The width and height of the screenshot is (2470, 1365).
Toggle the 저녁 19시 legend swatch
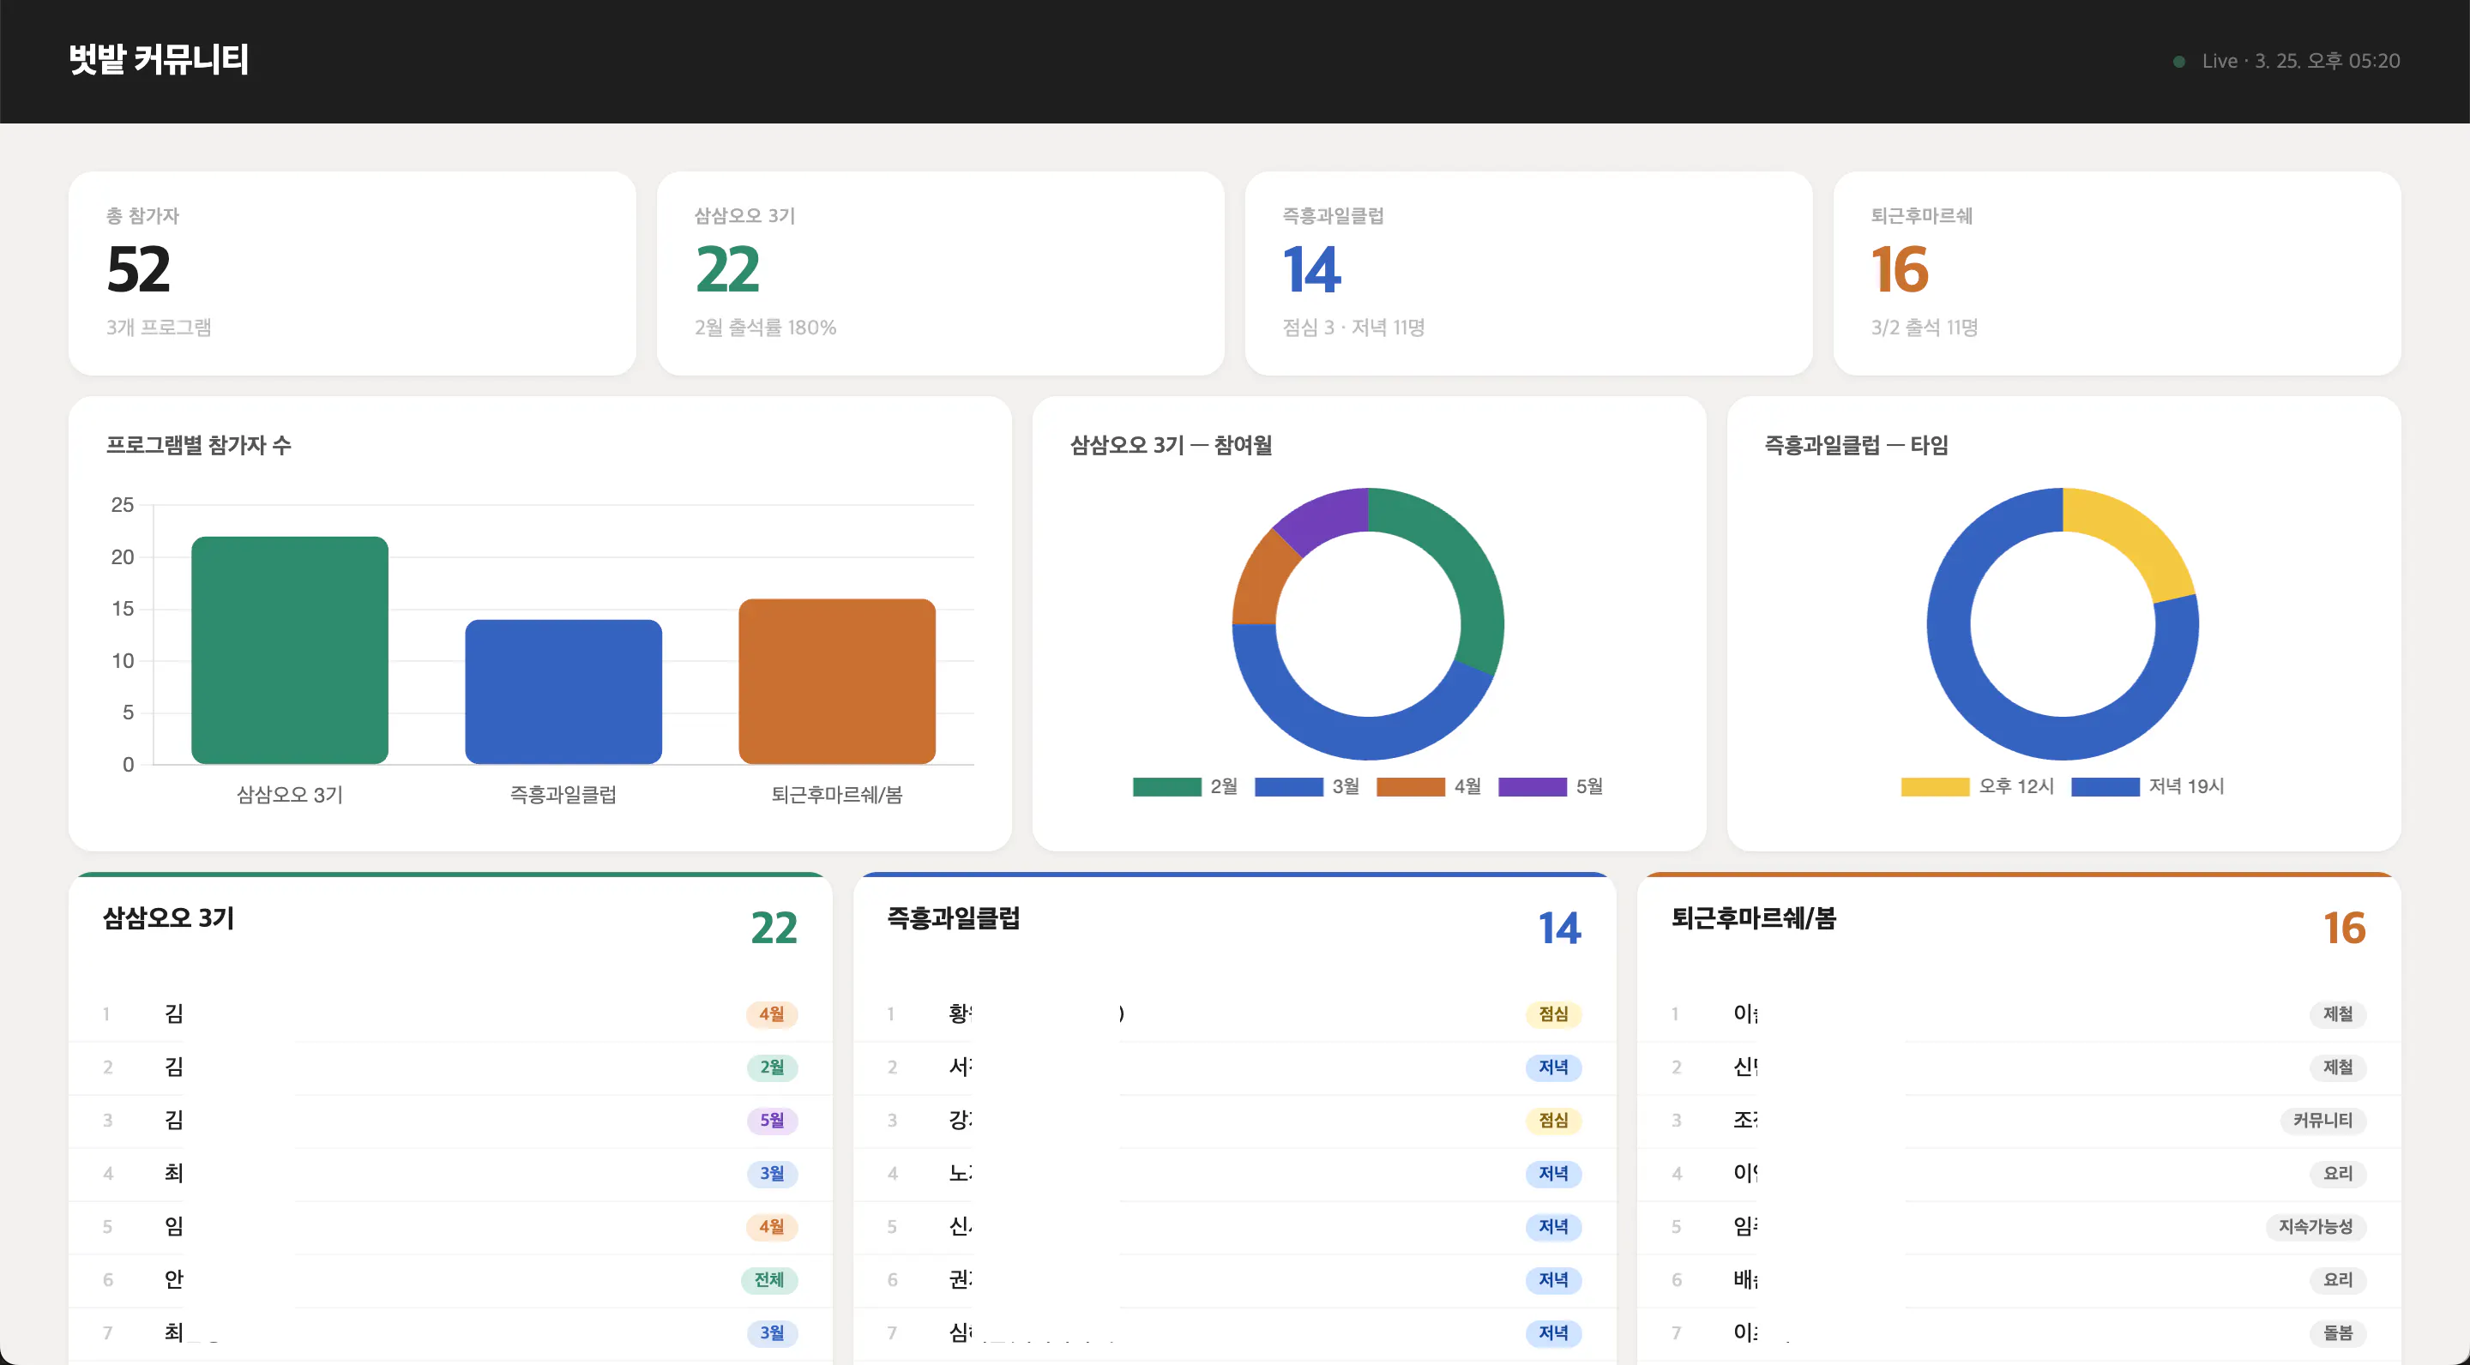tap(2105, 786)
